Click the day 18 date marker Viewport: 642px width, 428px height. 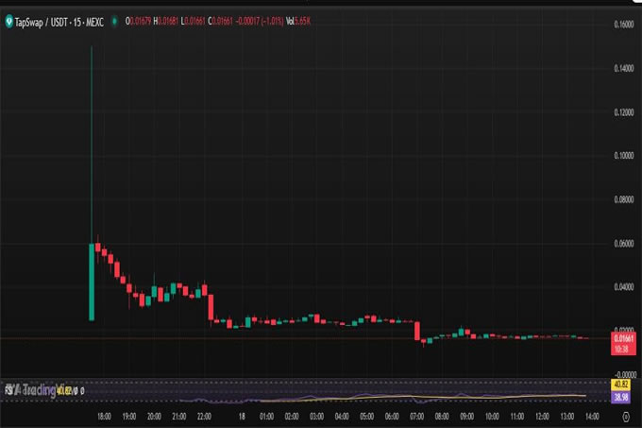(242, 415)
